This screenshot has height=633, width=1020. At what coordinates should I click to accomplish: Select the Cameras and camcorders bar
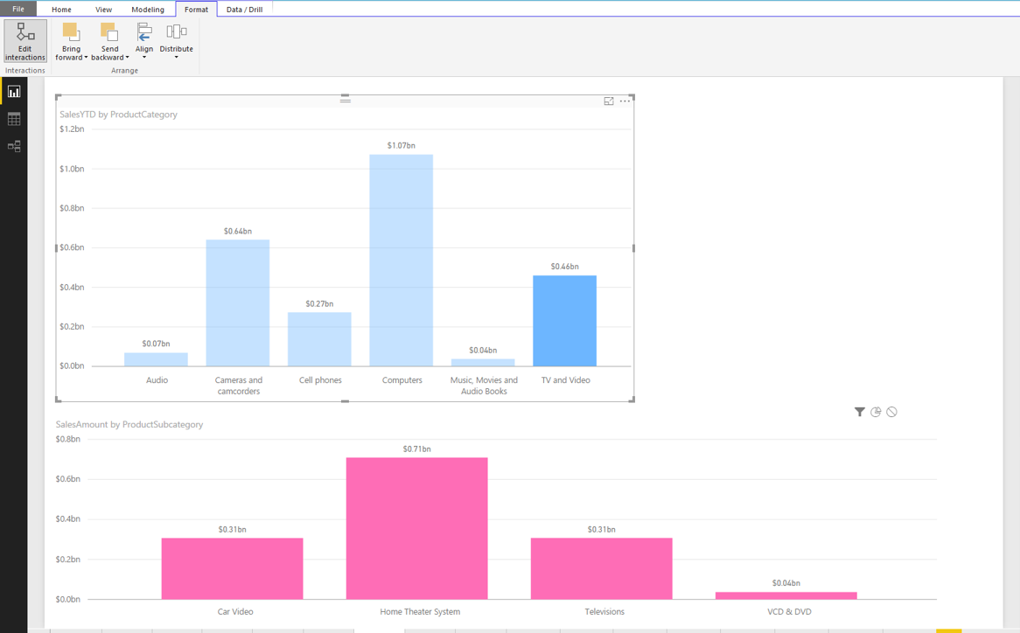238,303
